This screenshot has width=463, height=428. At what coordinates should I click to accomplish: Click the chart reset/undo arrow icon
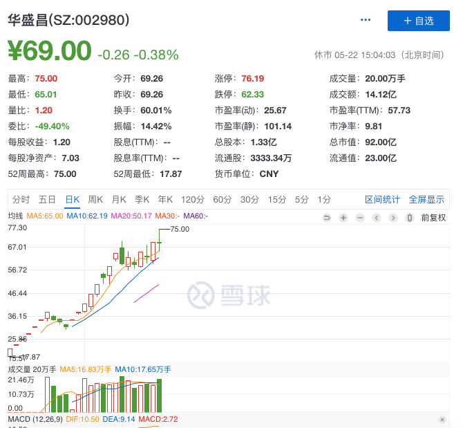click(x=327, y=218)
